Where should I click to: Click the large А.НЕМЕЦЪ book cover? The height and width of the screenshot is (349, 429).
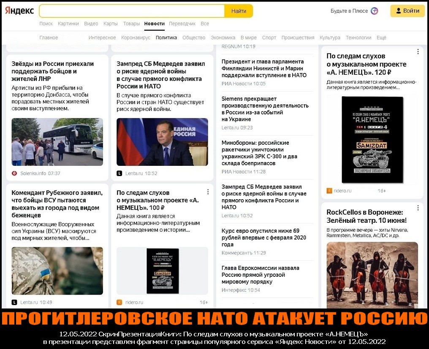372,140
